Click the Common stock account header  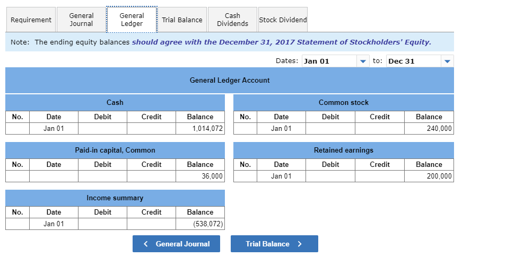(344, 103)
